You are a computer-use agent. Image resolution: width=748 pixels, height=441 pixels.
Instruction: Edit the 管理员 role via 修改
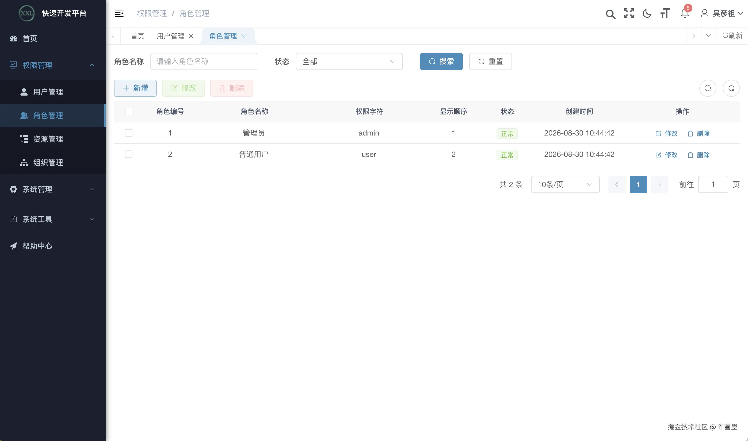(666, 133)
